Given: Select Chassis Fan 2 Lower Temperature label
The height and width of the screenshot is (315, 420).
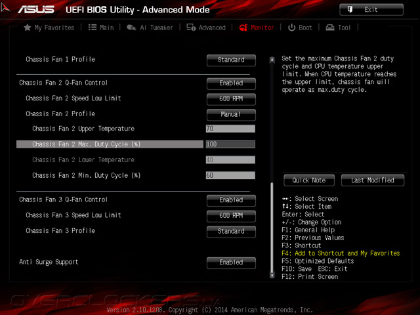Looking at the screenshot, I should (x=83, y=160).
